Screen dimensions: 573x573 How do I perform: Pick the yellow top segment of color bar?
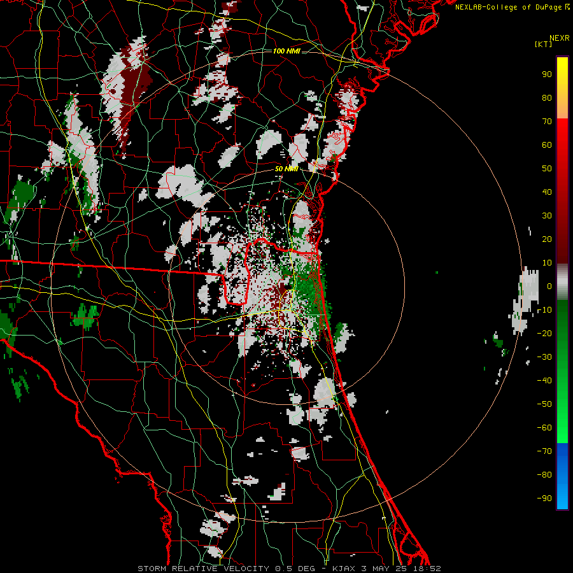(562, 88)
